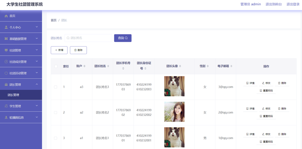This screenshot has width=302, height=149.
Task: Click the power icon beside 社团活动管理
Action: [6, 73]
